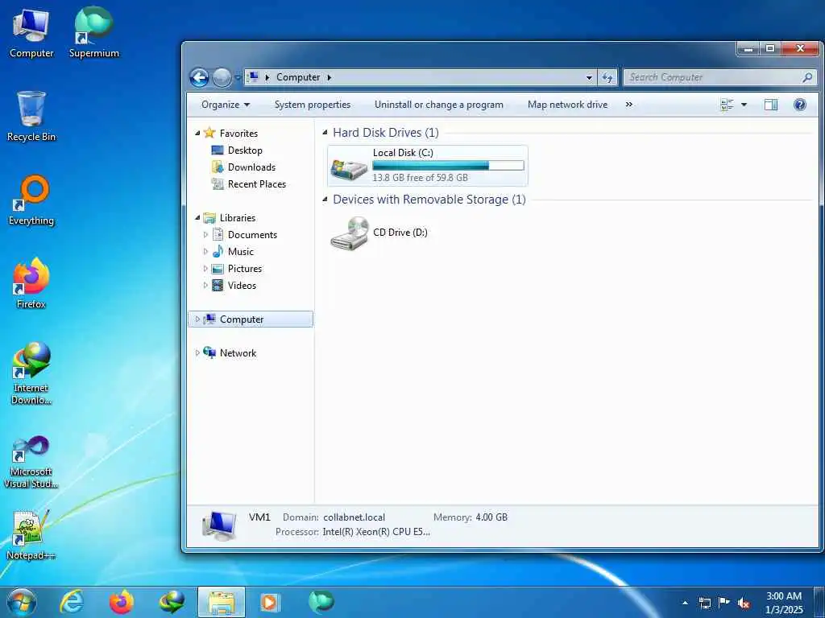Expand the Computer tree node
The image size is (825, 618).
[197, 319]
